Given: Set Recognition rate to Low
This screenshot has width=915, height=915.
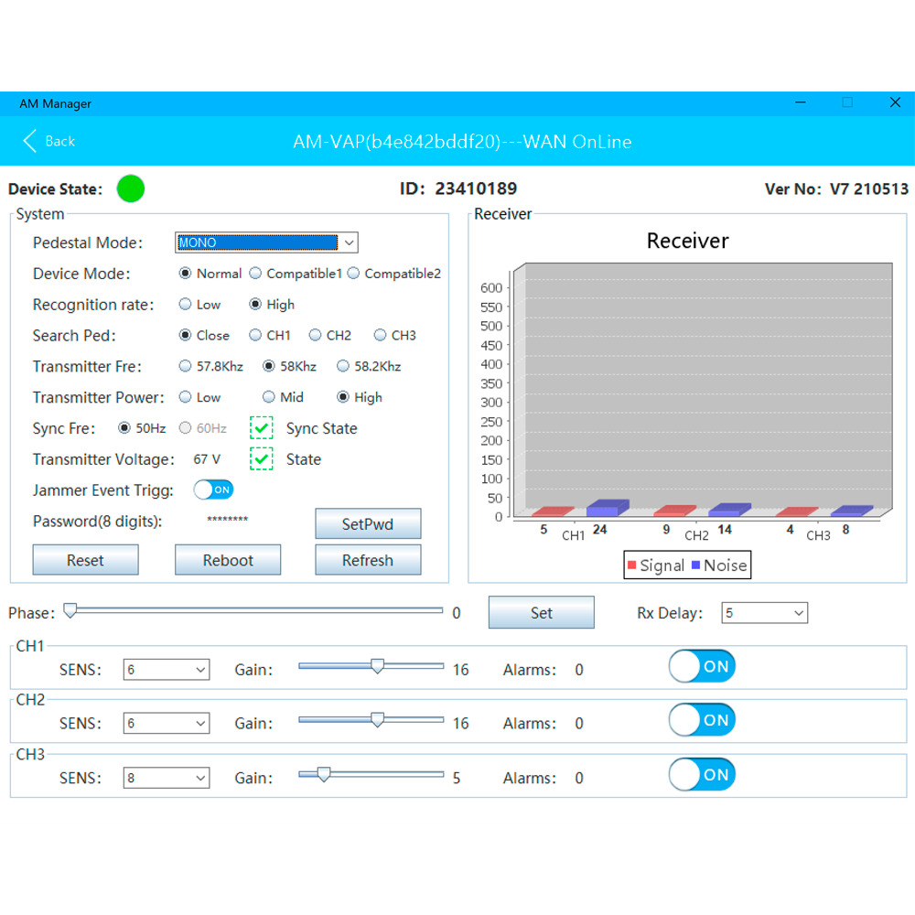Looking at the screenshot, I should tap(186, 305).
